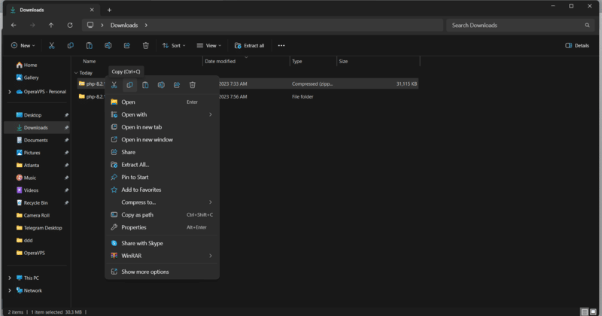
Task: Switch to large thumbnails view in the status bar
Action: (594, 311)
